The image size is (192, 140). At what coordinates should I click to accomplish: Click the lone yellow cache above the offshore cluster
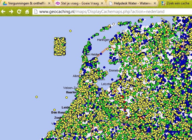pyautogui.click(x=71, y=31)
